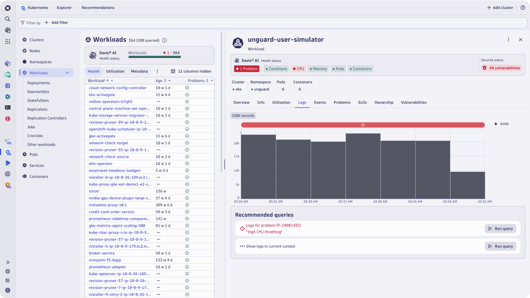The width and height of the screenshot is (530, 298).
Task: Open the red problems alert app icon
Action: (x=8, y=119)
